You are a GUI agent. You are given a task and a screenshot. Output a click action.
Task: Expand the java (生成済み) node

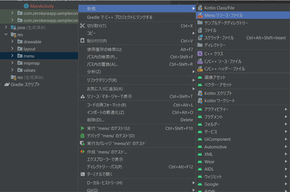(x=6, y=27)
